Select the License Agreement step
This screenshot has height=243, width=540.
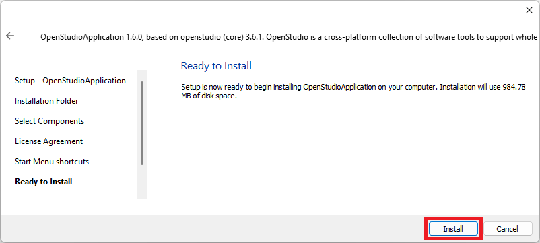(49, 141)
